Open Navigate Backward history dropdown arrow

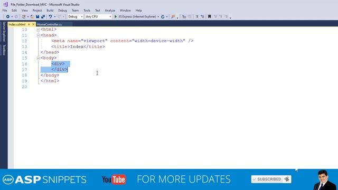click(x=12, y=16)
